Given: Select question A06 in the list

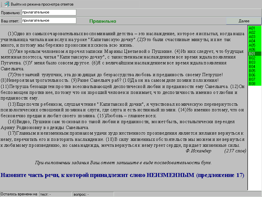Looking at the screenshot, I should (x=254, y=50).
